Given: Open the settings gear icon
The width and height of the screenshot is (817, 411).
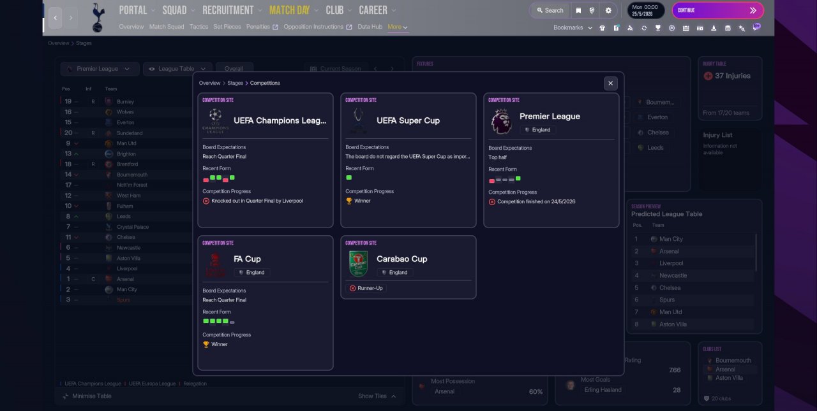Looking at the screenshot, I should pyautogui.click(x=608, y=10).
